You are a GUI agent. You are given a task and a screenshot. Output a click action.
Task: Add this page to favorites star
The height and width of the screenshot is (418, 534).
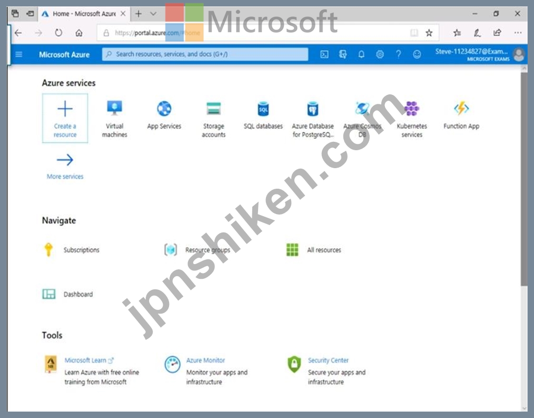pos(429,33)
